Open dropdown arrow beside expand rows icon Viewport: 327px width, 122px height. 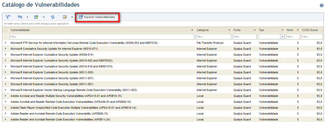(x=27, y=17)
